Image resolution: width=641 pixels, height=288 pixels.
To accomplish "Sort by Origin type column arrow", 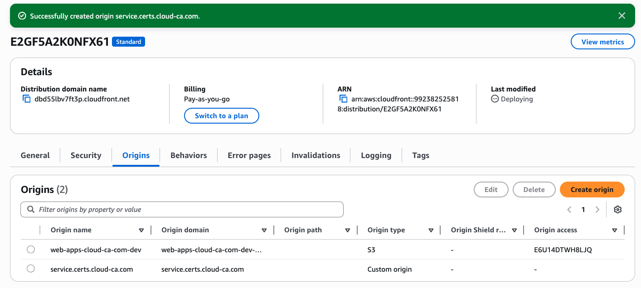I will point(431,230).
